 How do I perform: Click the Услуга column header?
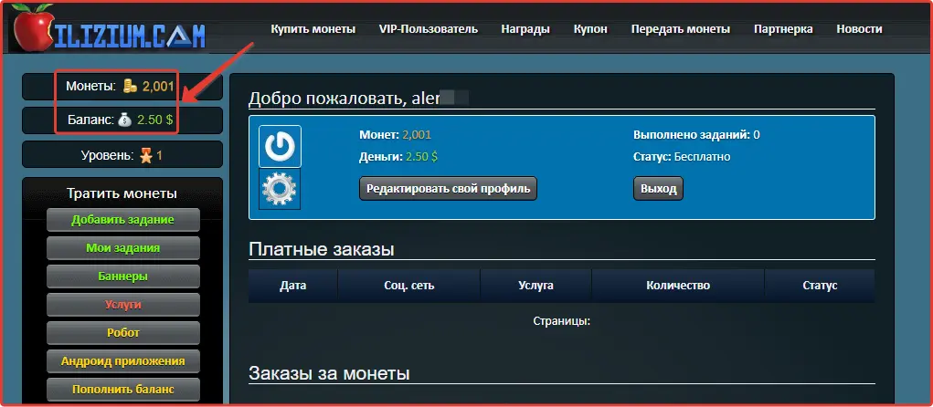tap(535, 286)
